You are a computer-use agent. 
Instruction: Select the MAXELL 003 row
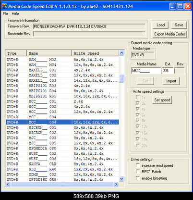coord(62,80)
